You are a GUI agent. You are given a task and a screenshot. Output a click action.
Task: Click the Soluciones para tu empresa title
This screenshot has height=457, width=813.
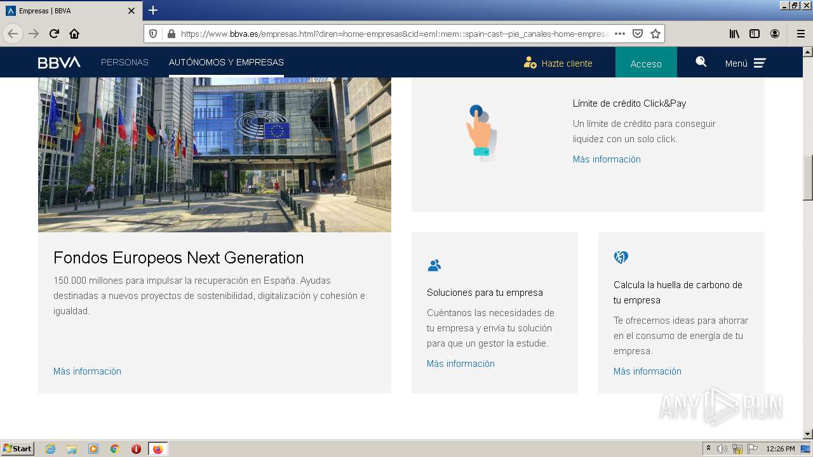click(485, 293)
